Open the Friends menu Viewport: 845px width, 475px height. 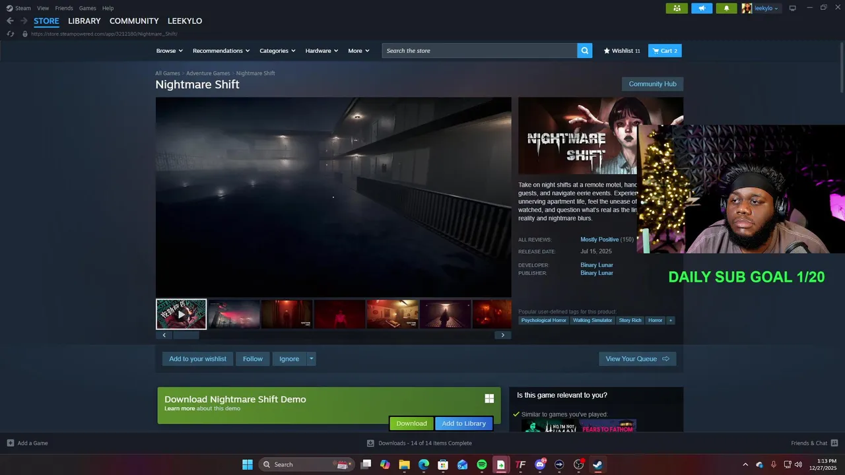(64, 8)
